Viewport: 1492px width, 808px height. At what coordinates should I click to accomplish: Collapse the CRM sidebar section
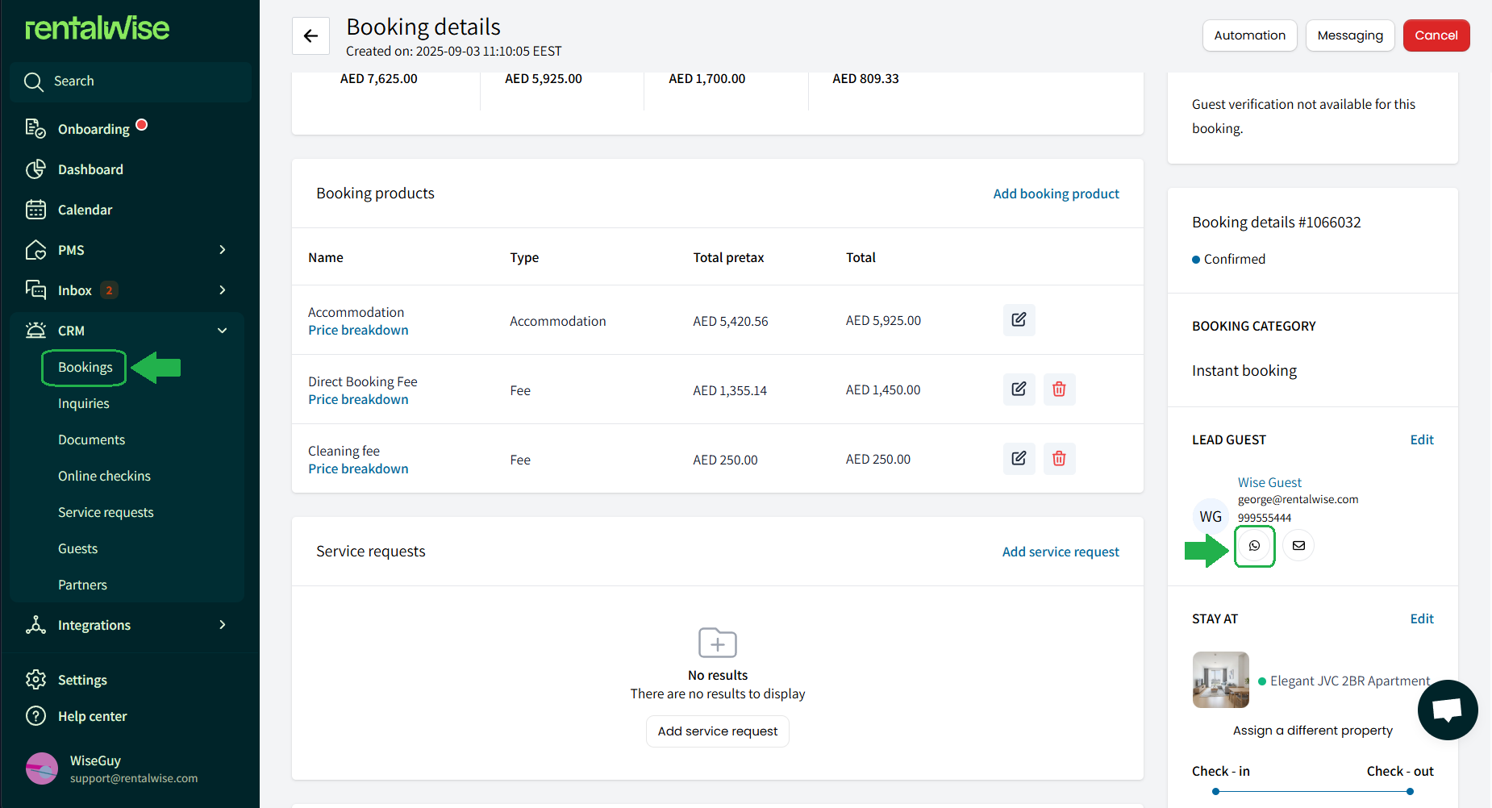tap(223, 331)
